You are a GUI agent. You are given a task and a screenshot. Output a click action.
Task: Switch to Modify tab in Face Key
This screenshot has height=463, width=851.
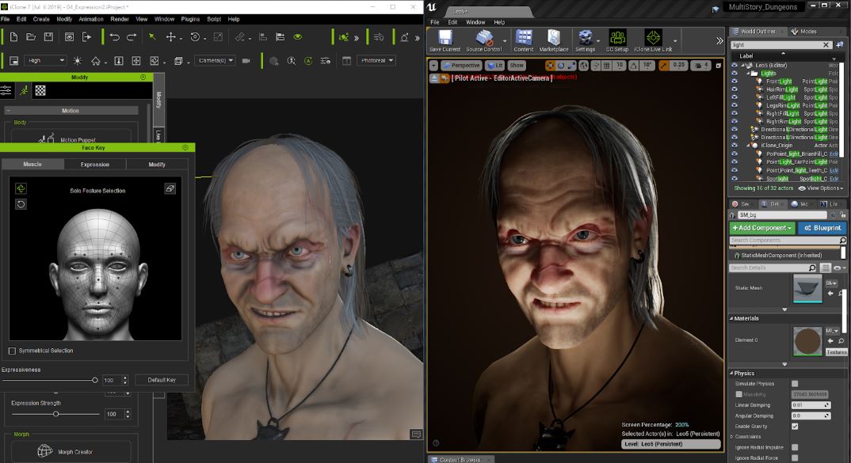[x=157, y=165]
